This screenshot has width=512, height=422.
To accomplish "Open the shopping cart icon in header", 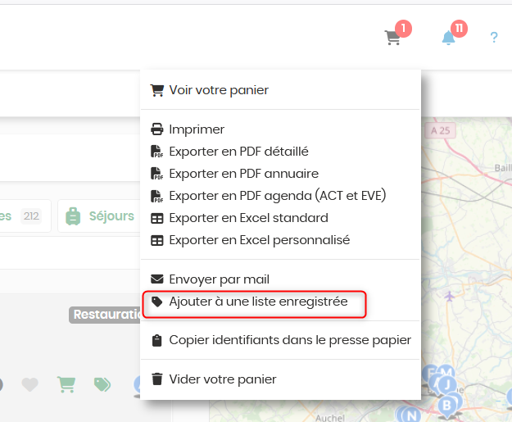I will 392,37.
